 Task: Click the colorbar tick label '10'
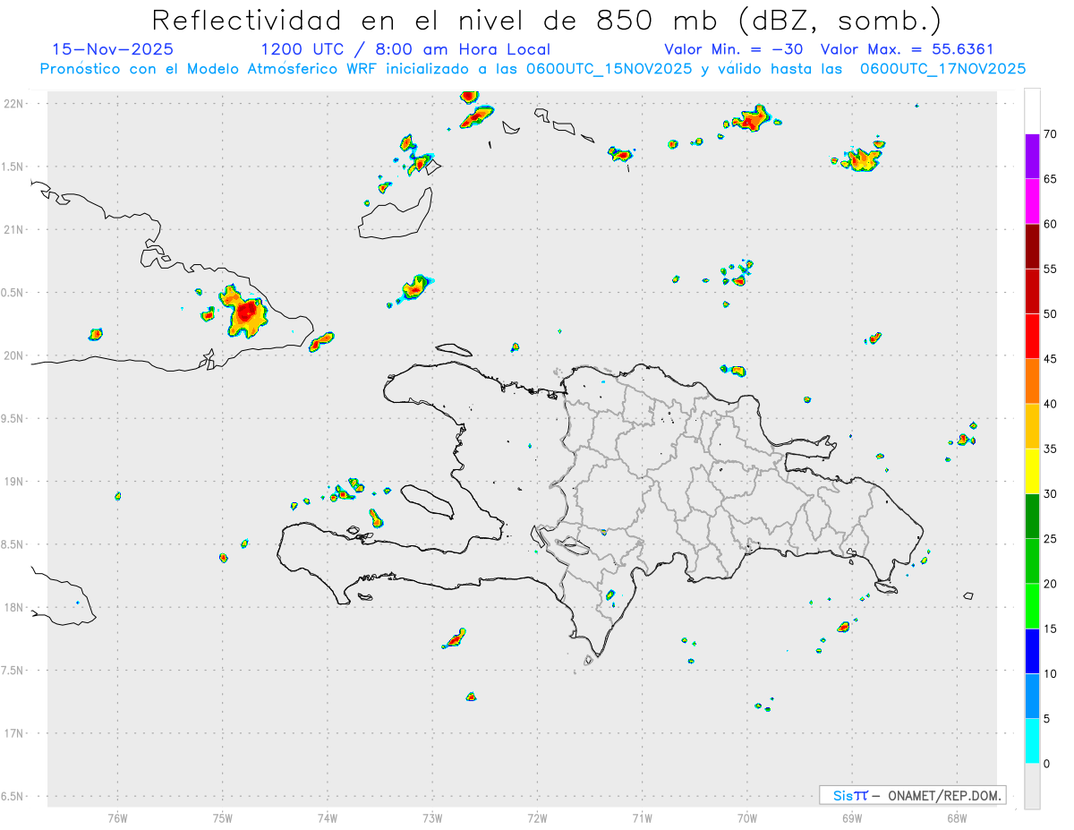coord(1051,674)
